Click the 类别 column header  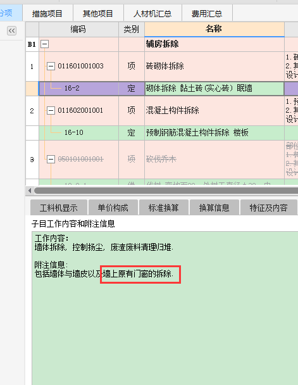tap(132, 30)
